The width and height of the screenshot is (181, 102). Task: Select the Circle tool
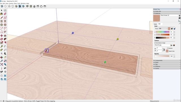coord(1,25)
